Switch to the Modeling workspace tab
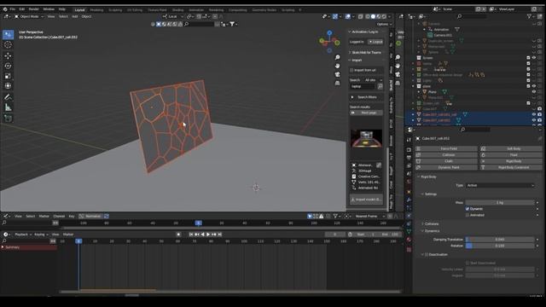 click(x=96, y=10)
